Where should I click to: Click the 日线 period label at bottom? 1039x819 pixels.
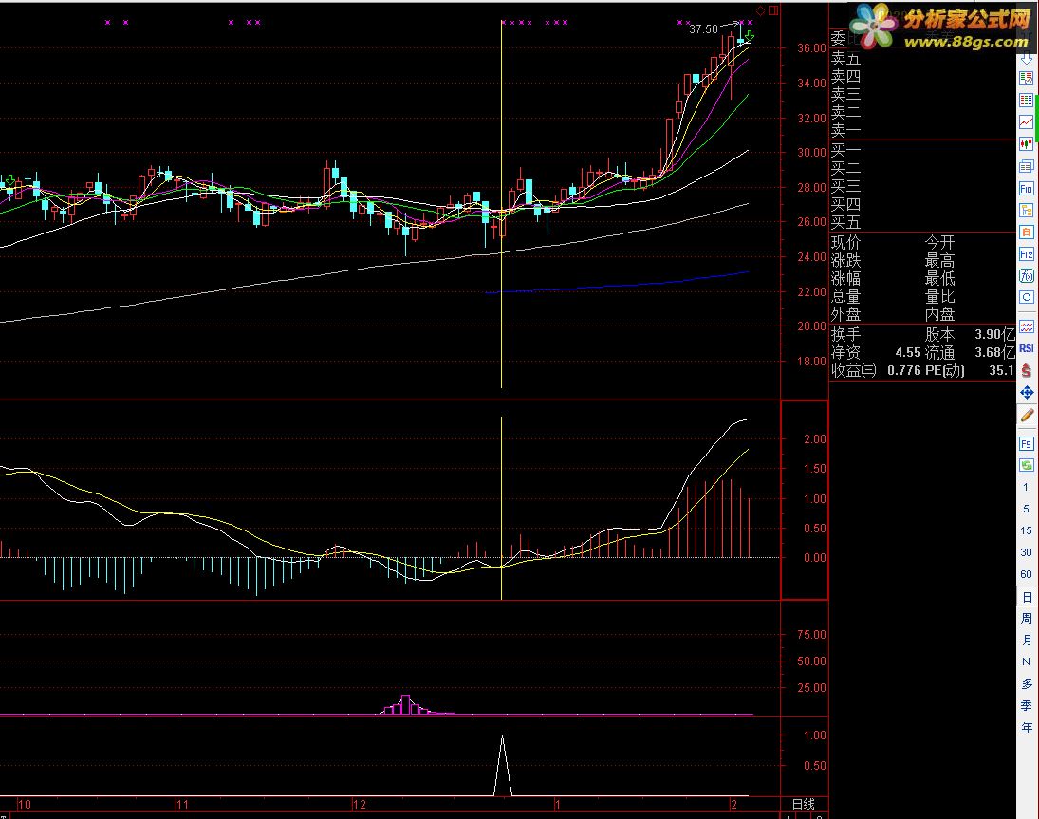tap(803, 805)
